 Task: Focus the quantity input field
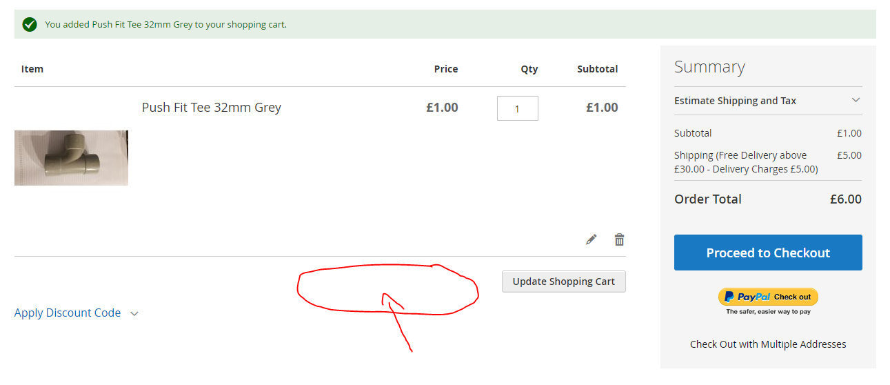(517, 108)
